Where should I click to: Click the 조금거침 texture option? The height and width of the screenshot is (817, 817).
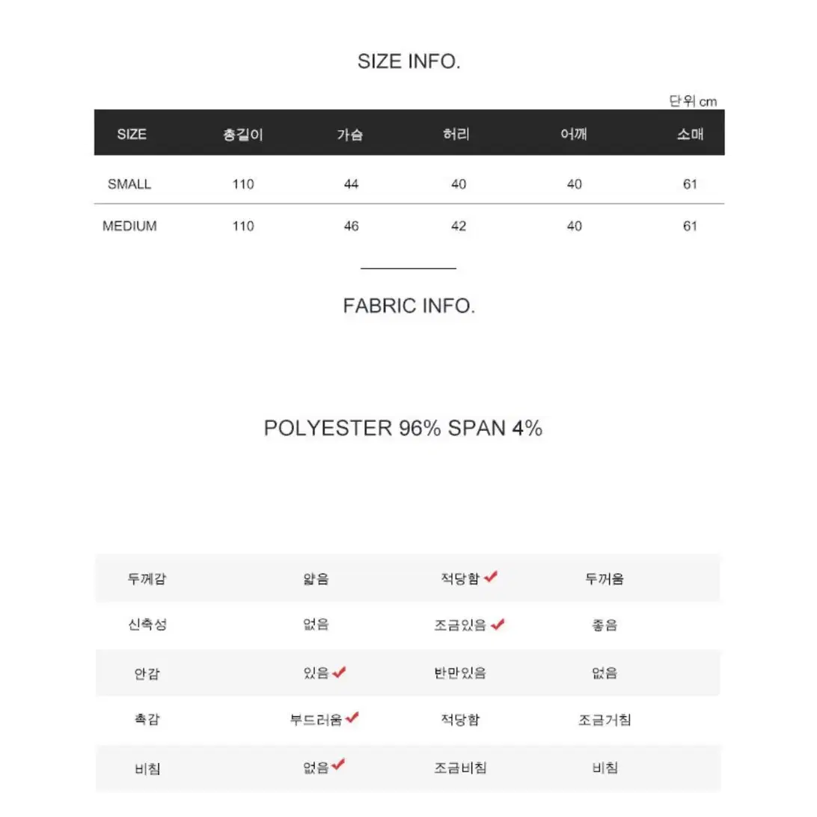[605, 720]
